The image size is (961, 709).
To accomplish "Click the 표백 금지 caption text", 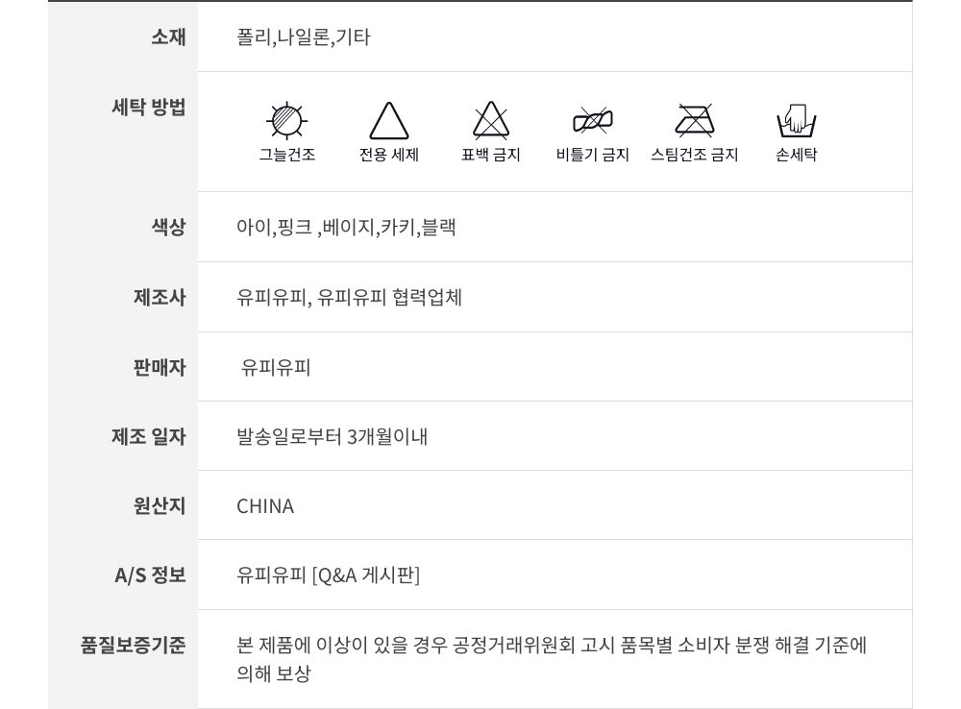I will (x=491, y=155).
